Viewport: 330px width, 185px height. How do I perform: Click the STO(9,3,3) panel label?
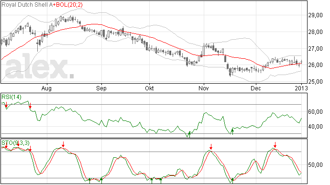[x=16, y=143]
